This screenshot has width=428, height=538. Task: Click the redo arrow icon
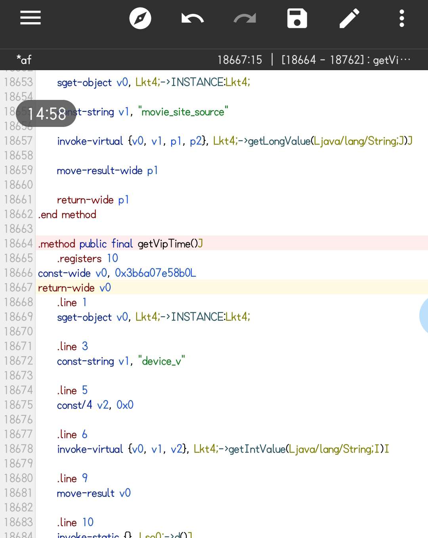click(245, 18)
